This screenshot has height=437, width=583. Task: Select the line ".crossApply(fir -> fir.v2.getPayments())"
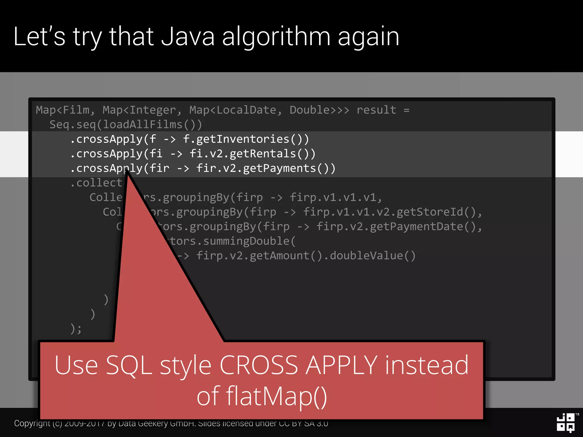pyautogui.click(x=203, y=168)
